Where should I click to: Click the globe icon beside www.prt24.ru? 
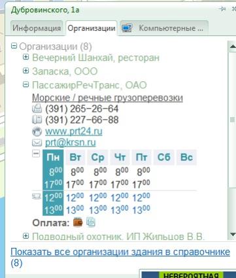coord(37,131)
